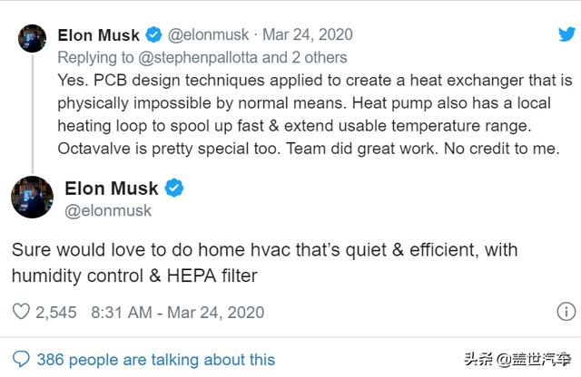
Task: Click the Elon Musk name in quoted tweet
Action: click(98, 35)
